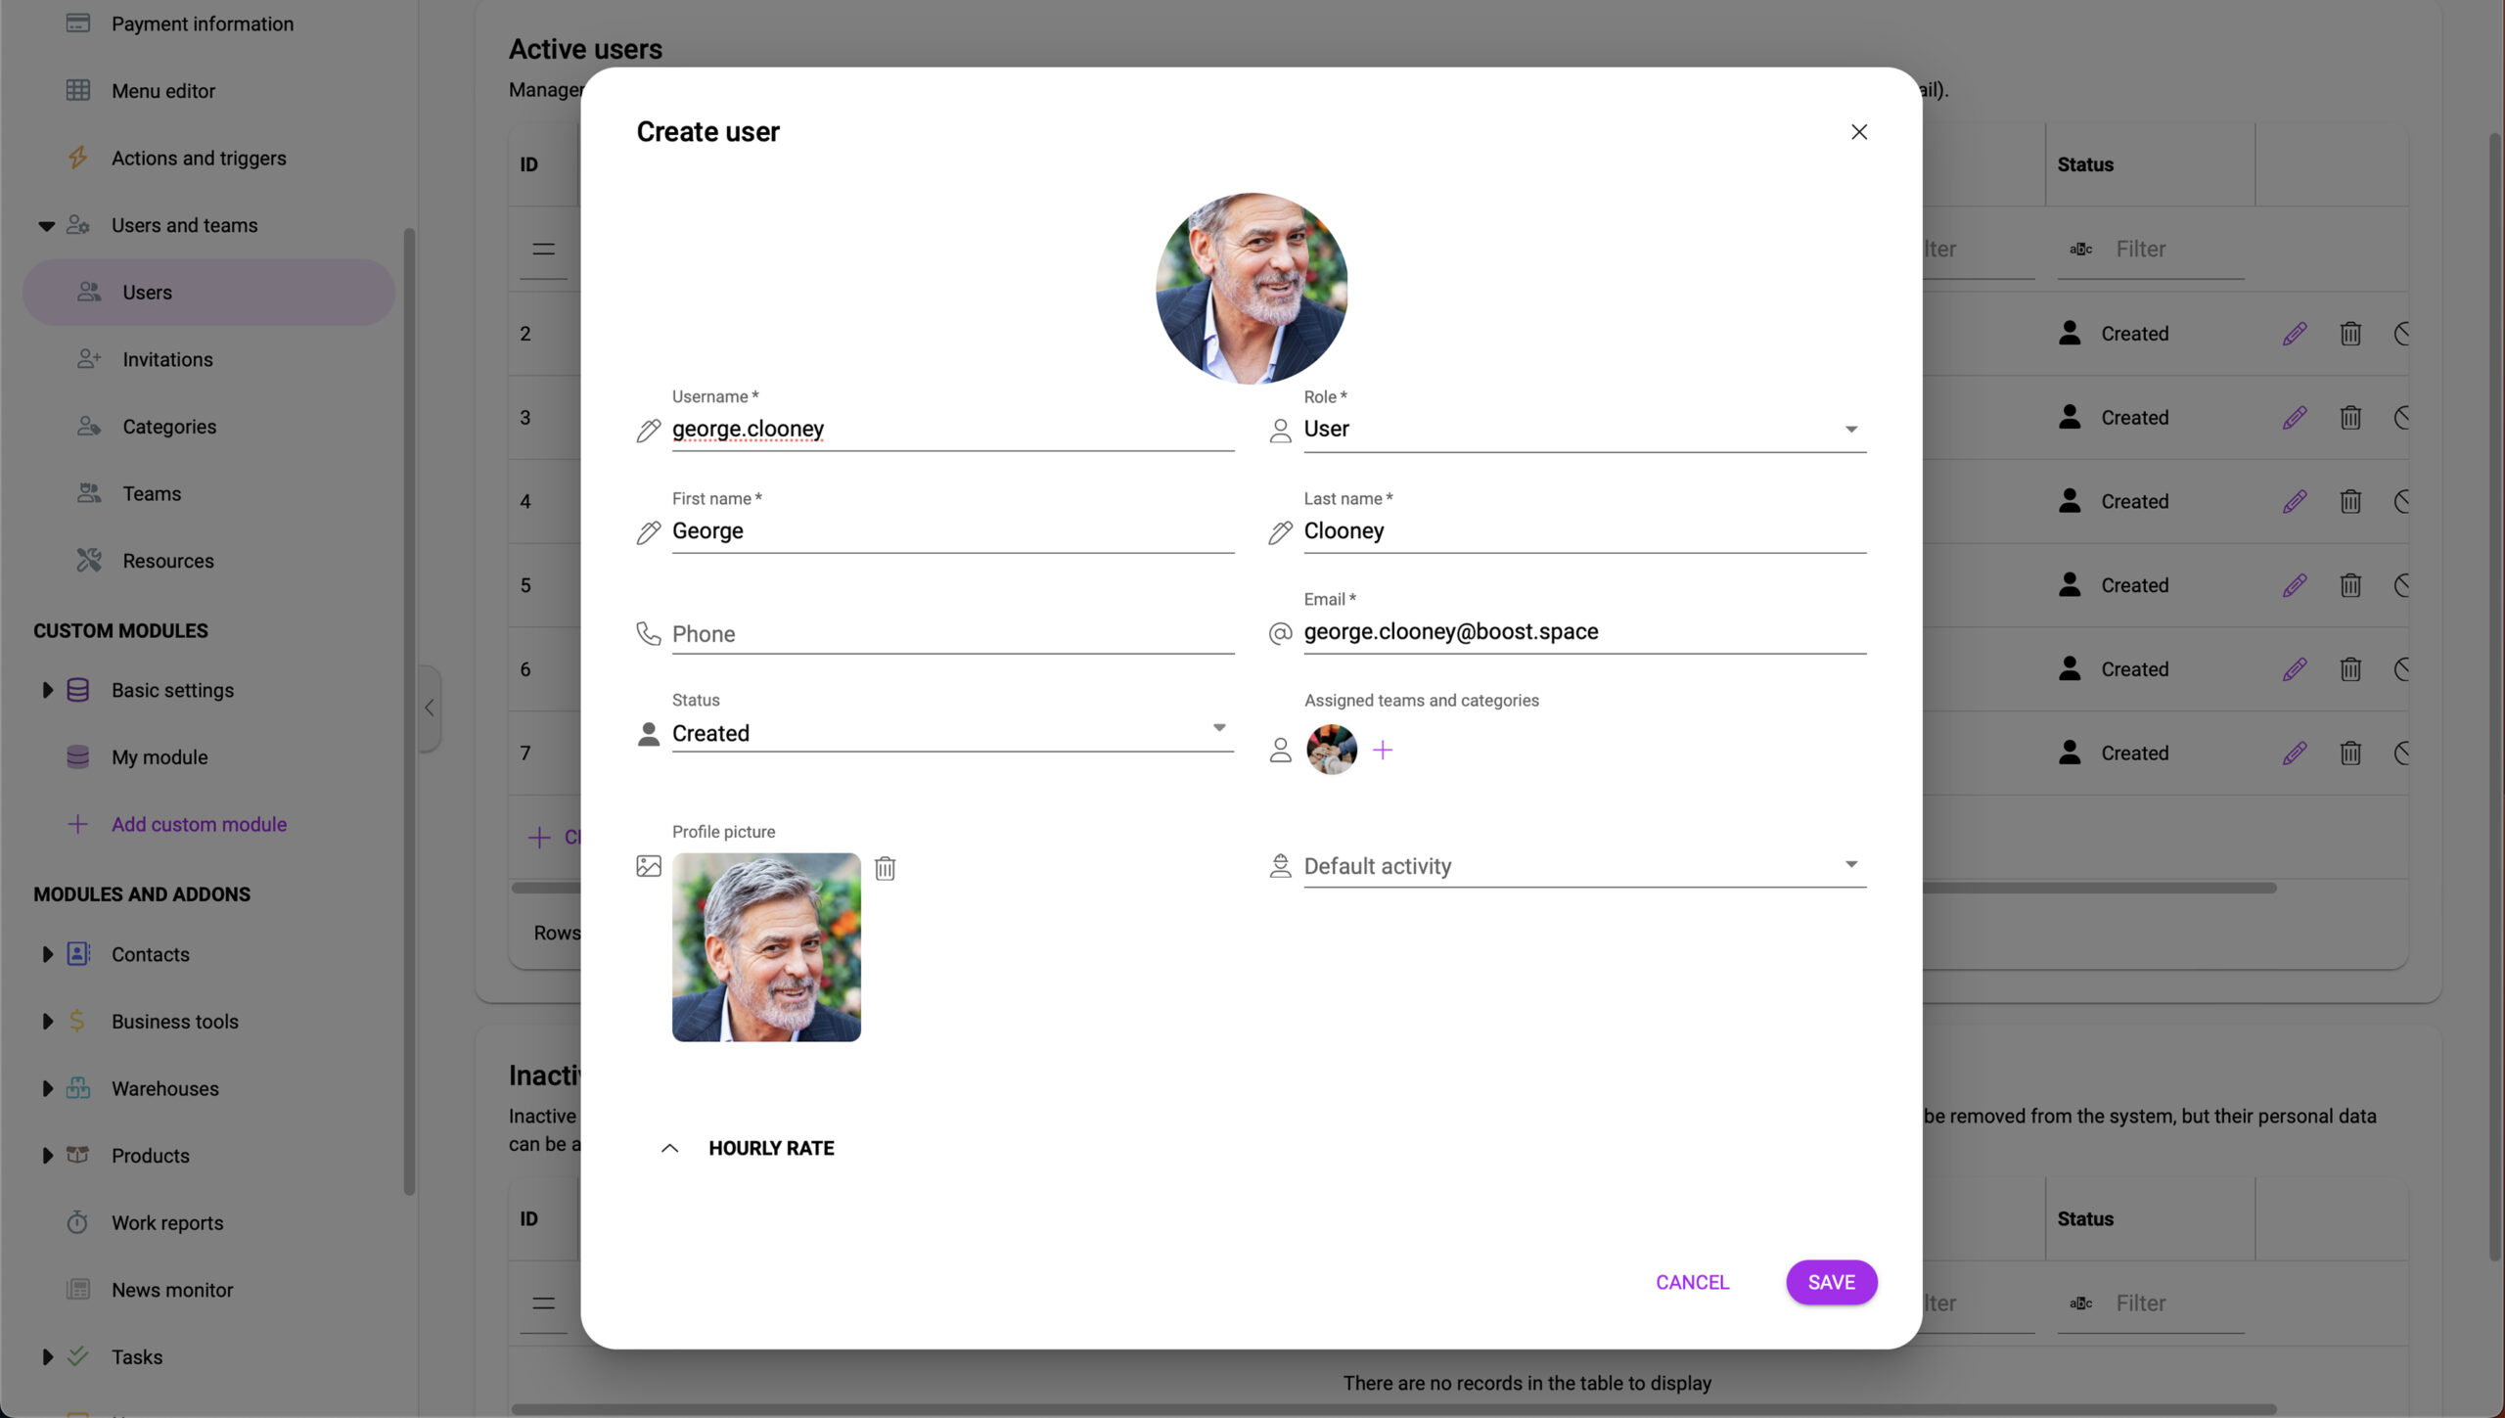Click the add (+) icon for assigned teams
This screenshot has height=1418, width=2505.
pyautogui.click(x=1382, y=749)
